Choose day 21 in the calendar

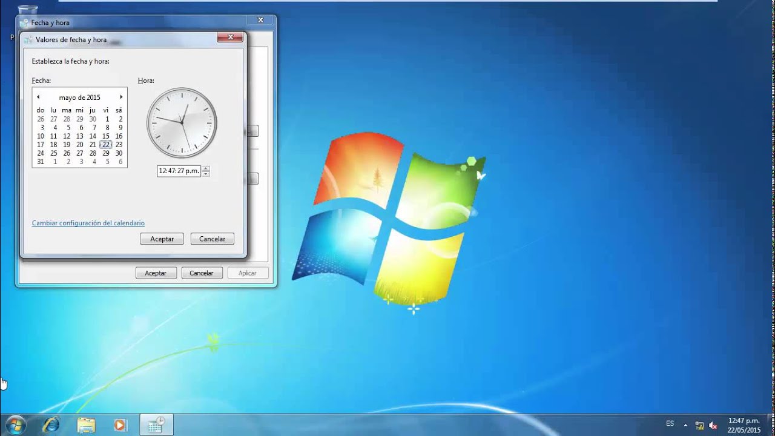pyautogui.click(x=93, y=145)
